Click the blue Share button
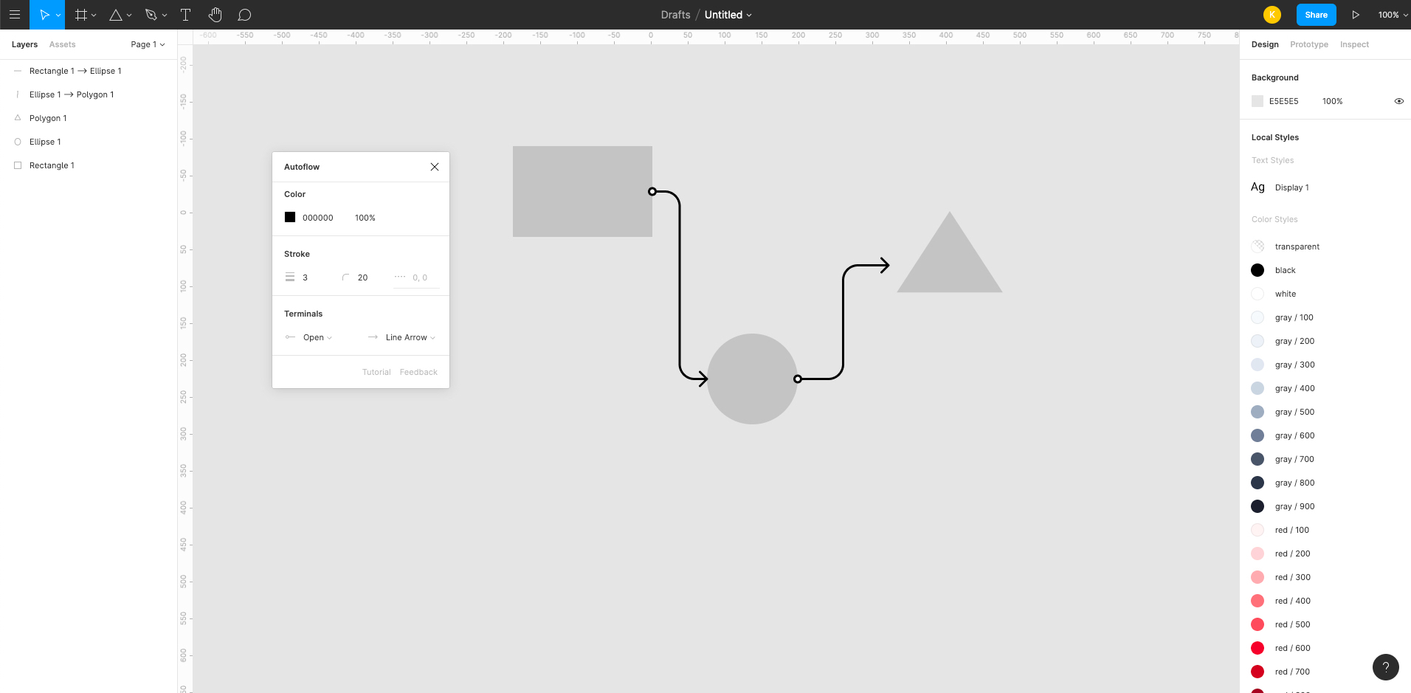This screenshot has width=1411, height=693. [x=1316, y=15]
